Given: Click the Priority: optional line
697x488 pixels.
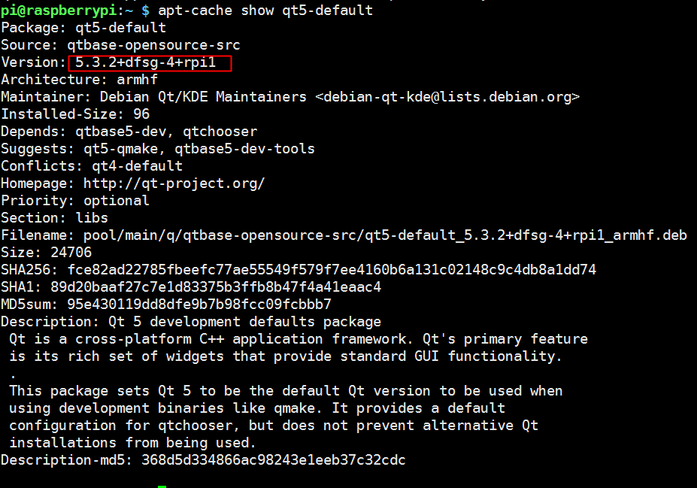Looking at the screenshot, I should [75, 200].
